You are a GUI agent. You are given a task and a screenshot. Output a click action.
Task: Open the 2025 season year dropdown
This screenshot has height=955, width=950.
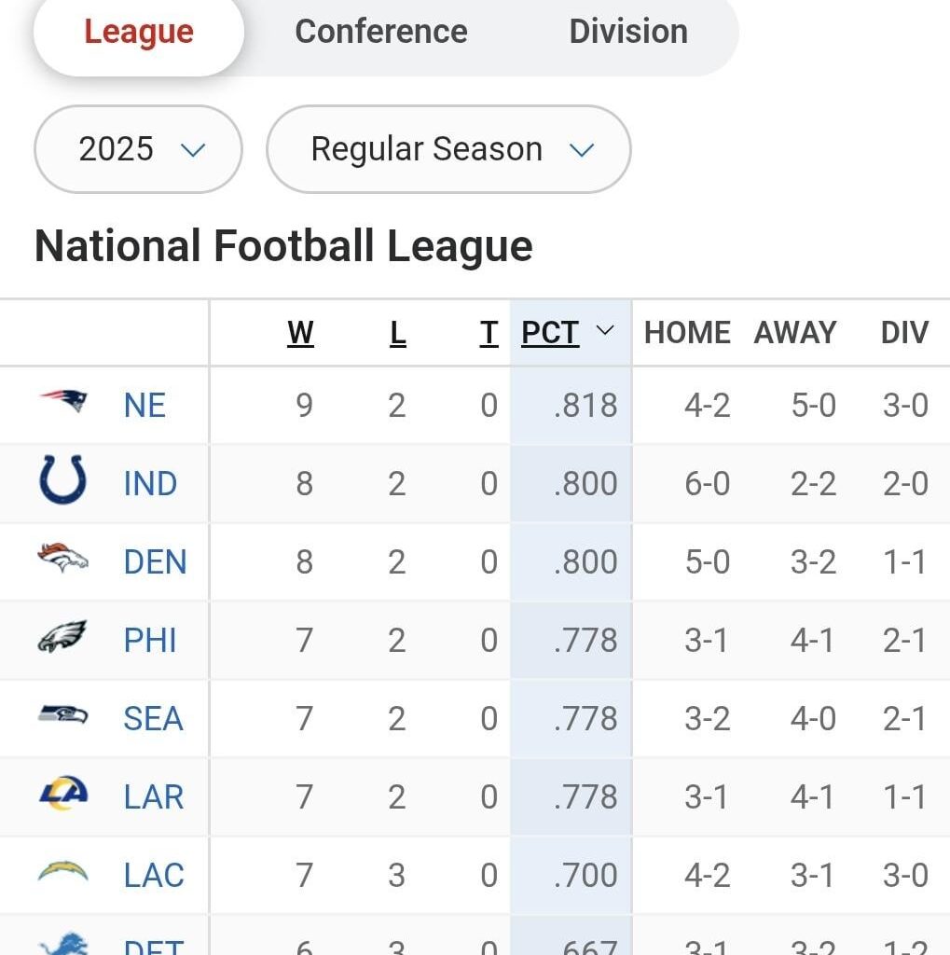[139, 149]
